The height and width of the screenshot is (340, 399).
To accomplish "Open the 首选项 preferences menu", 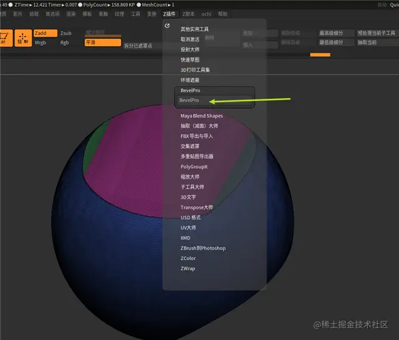I will click(52, 14).
